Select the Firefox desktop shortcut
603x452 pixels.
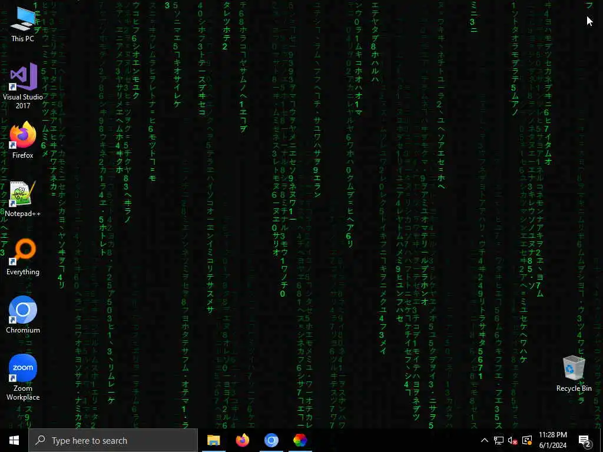pyautogui.click(x=23, y=140)
